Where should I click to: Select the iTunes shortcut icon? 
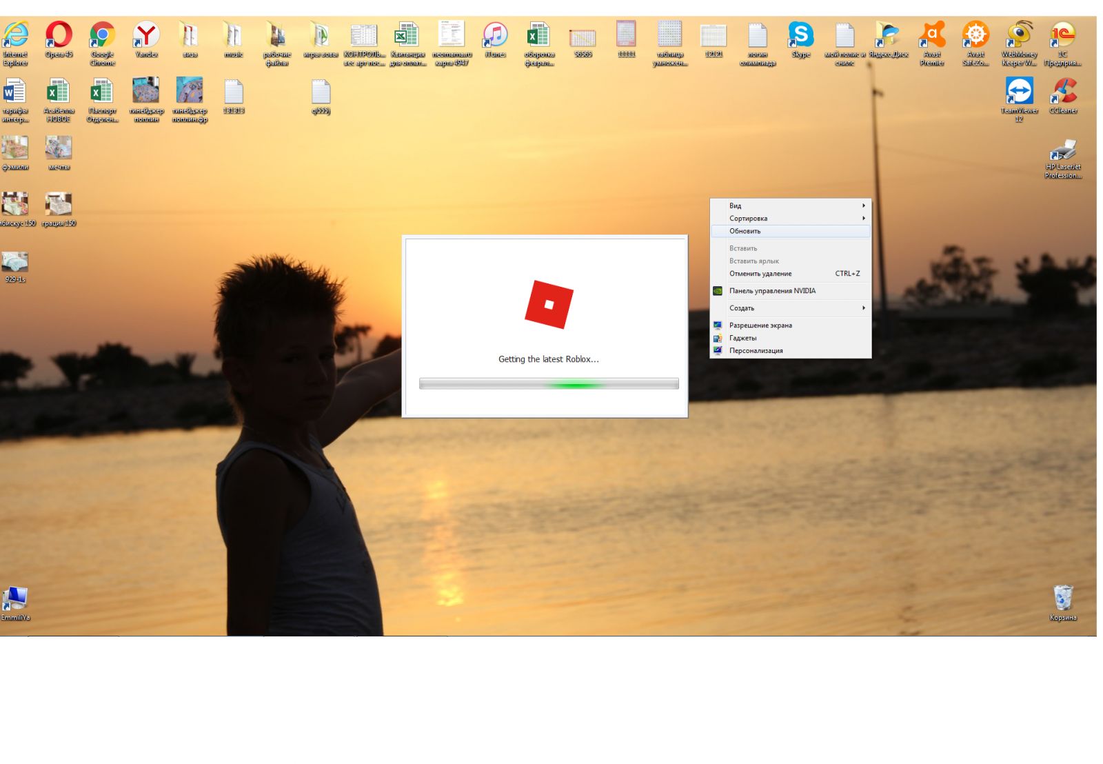coord(495,39)
